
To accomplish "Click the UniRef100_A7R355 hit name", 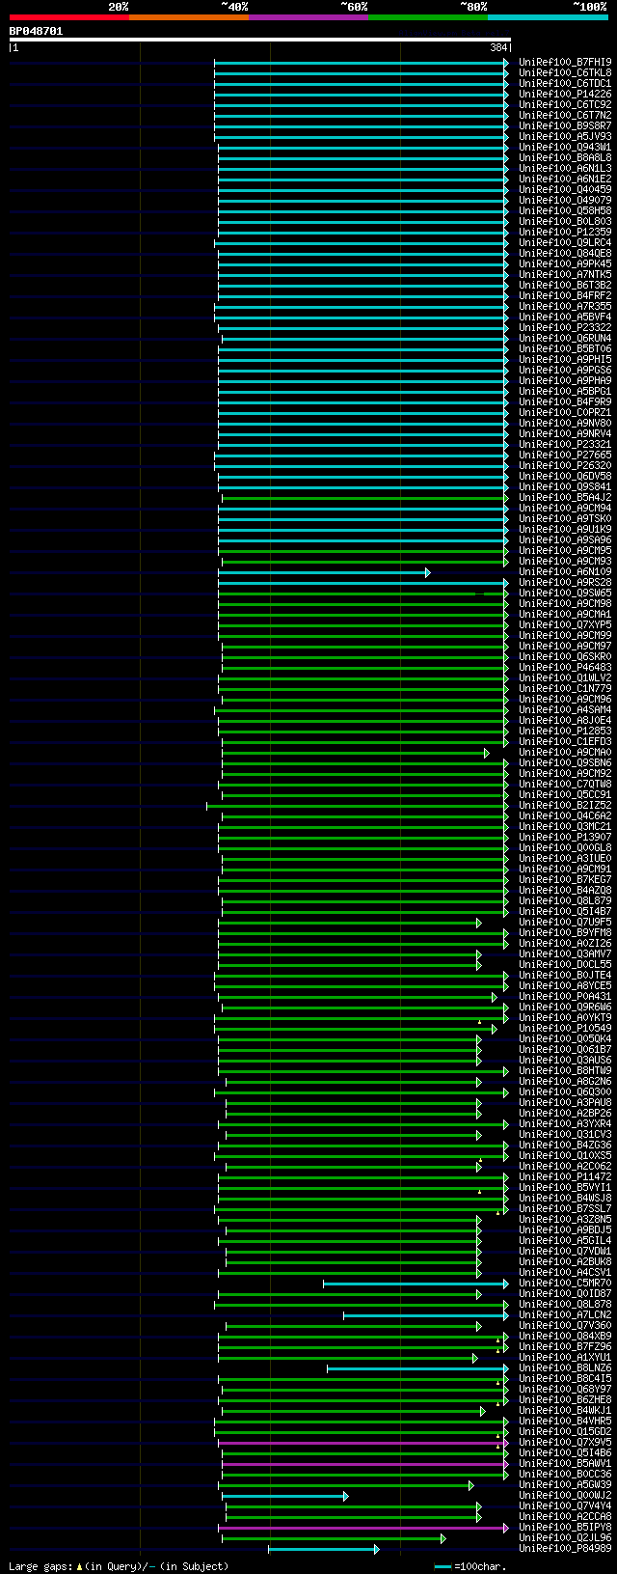I will pos(565,306).
